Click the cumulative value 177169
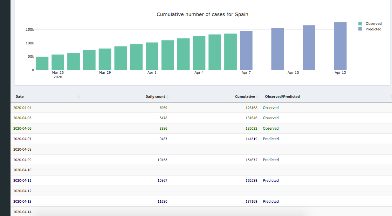The width and height of the screenshot is (392, 216). point(251,201)
